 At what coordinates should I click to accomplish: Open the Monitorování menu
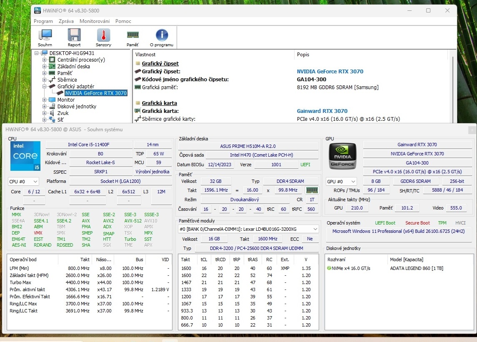95,21
